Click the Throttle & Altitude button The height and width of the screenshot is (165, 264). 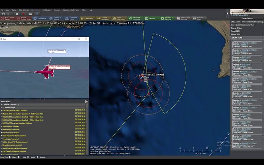pos(55,18)
